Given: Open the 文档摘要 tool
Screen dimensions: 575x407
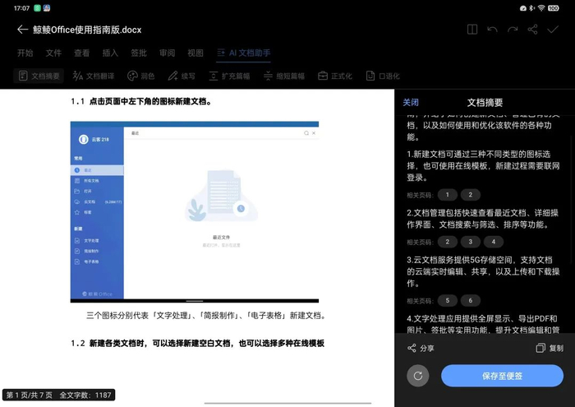Looking at the screenshot, I should click(39, 76).
